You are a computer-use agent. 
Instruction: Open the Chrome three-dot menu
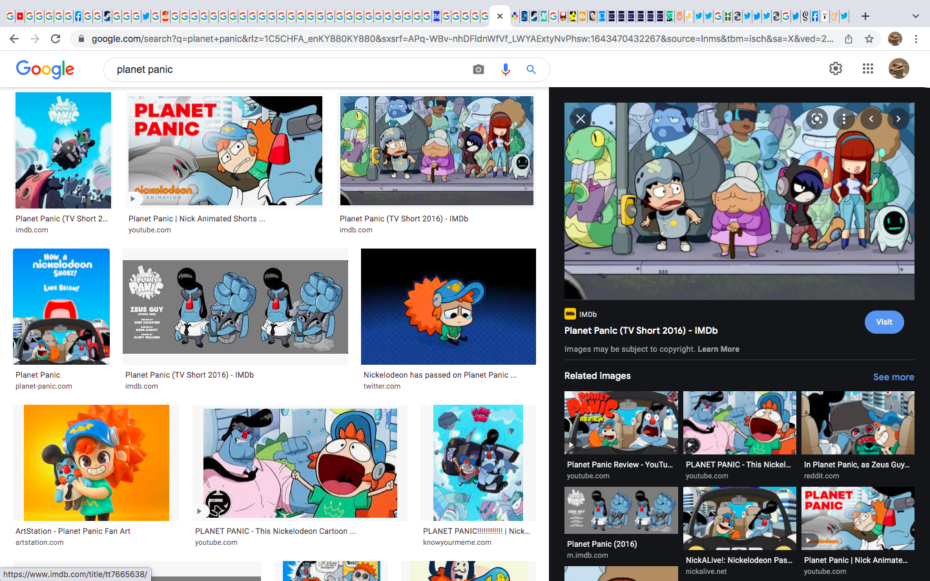click(916, 39)
